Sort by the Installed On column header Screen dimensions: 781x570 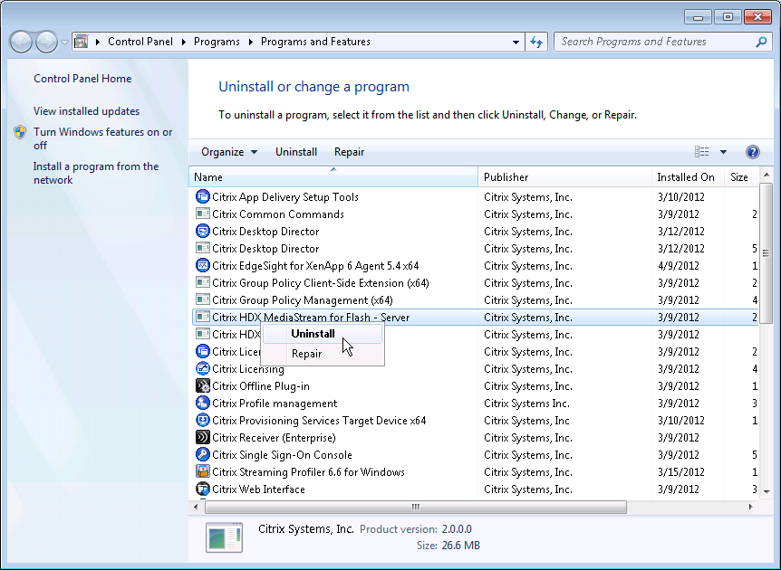coord(688,177)
